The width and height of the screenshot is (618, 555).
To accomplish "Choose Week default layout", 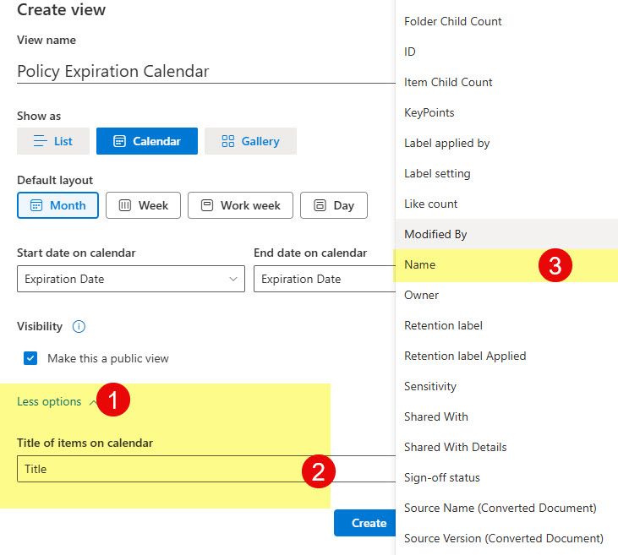I will coord(143,205).
